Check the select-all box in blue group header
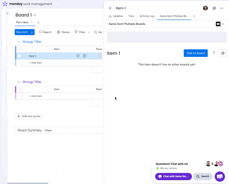229x184 pixels. pos(19,49)
